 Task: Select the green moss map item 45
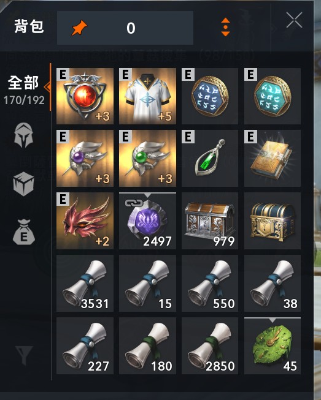tap(273, 346)
